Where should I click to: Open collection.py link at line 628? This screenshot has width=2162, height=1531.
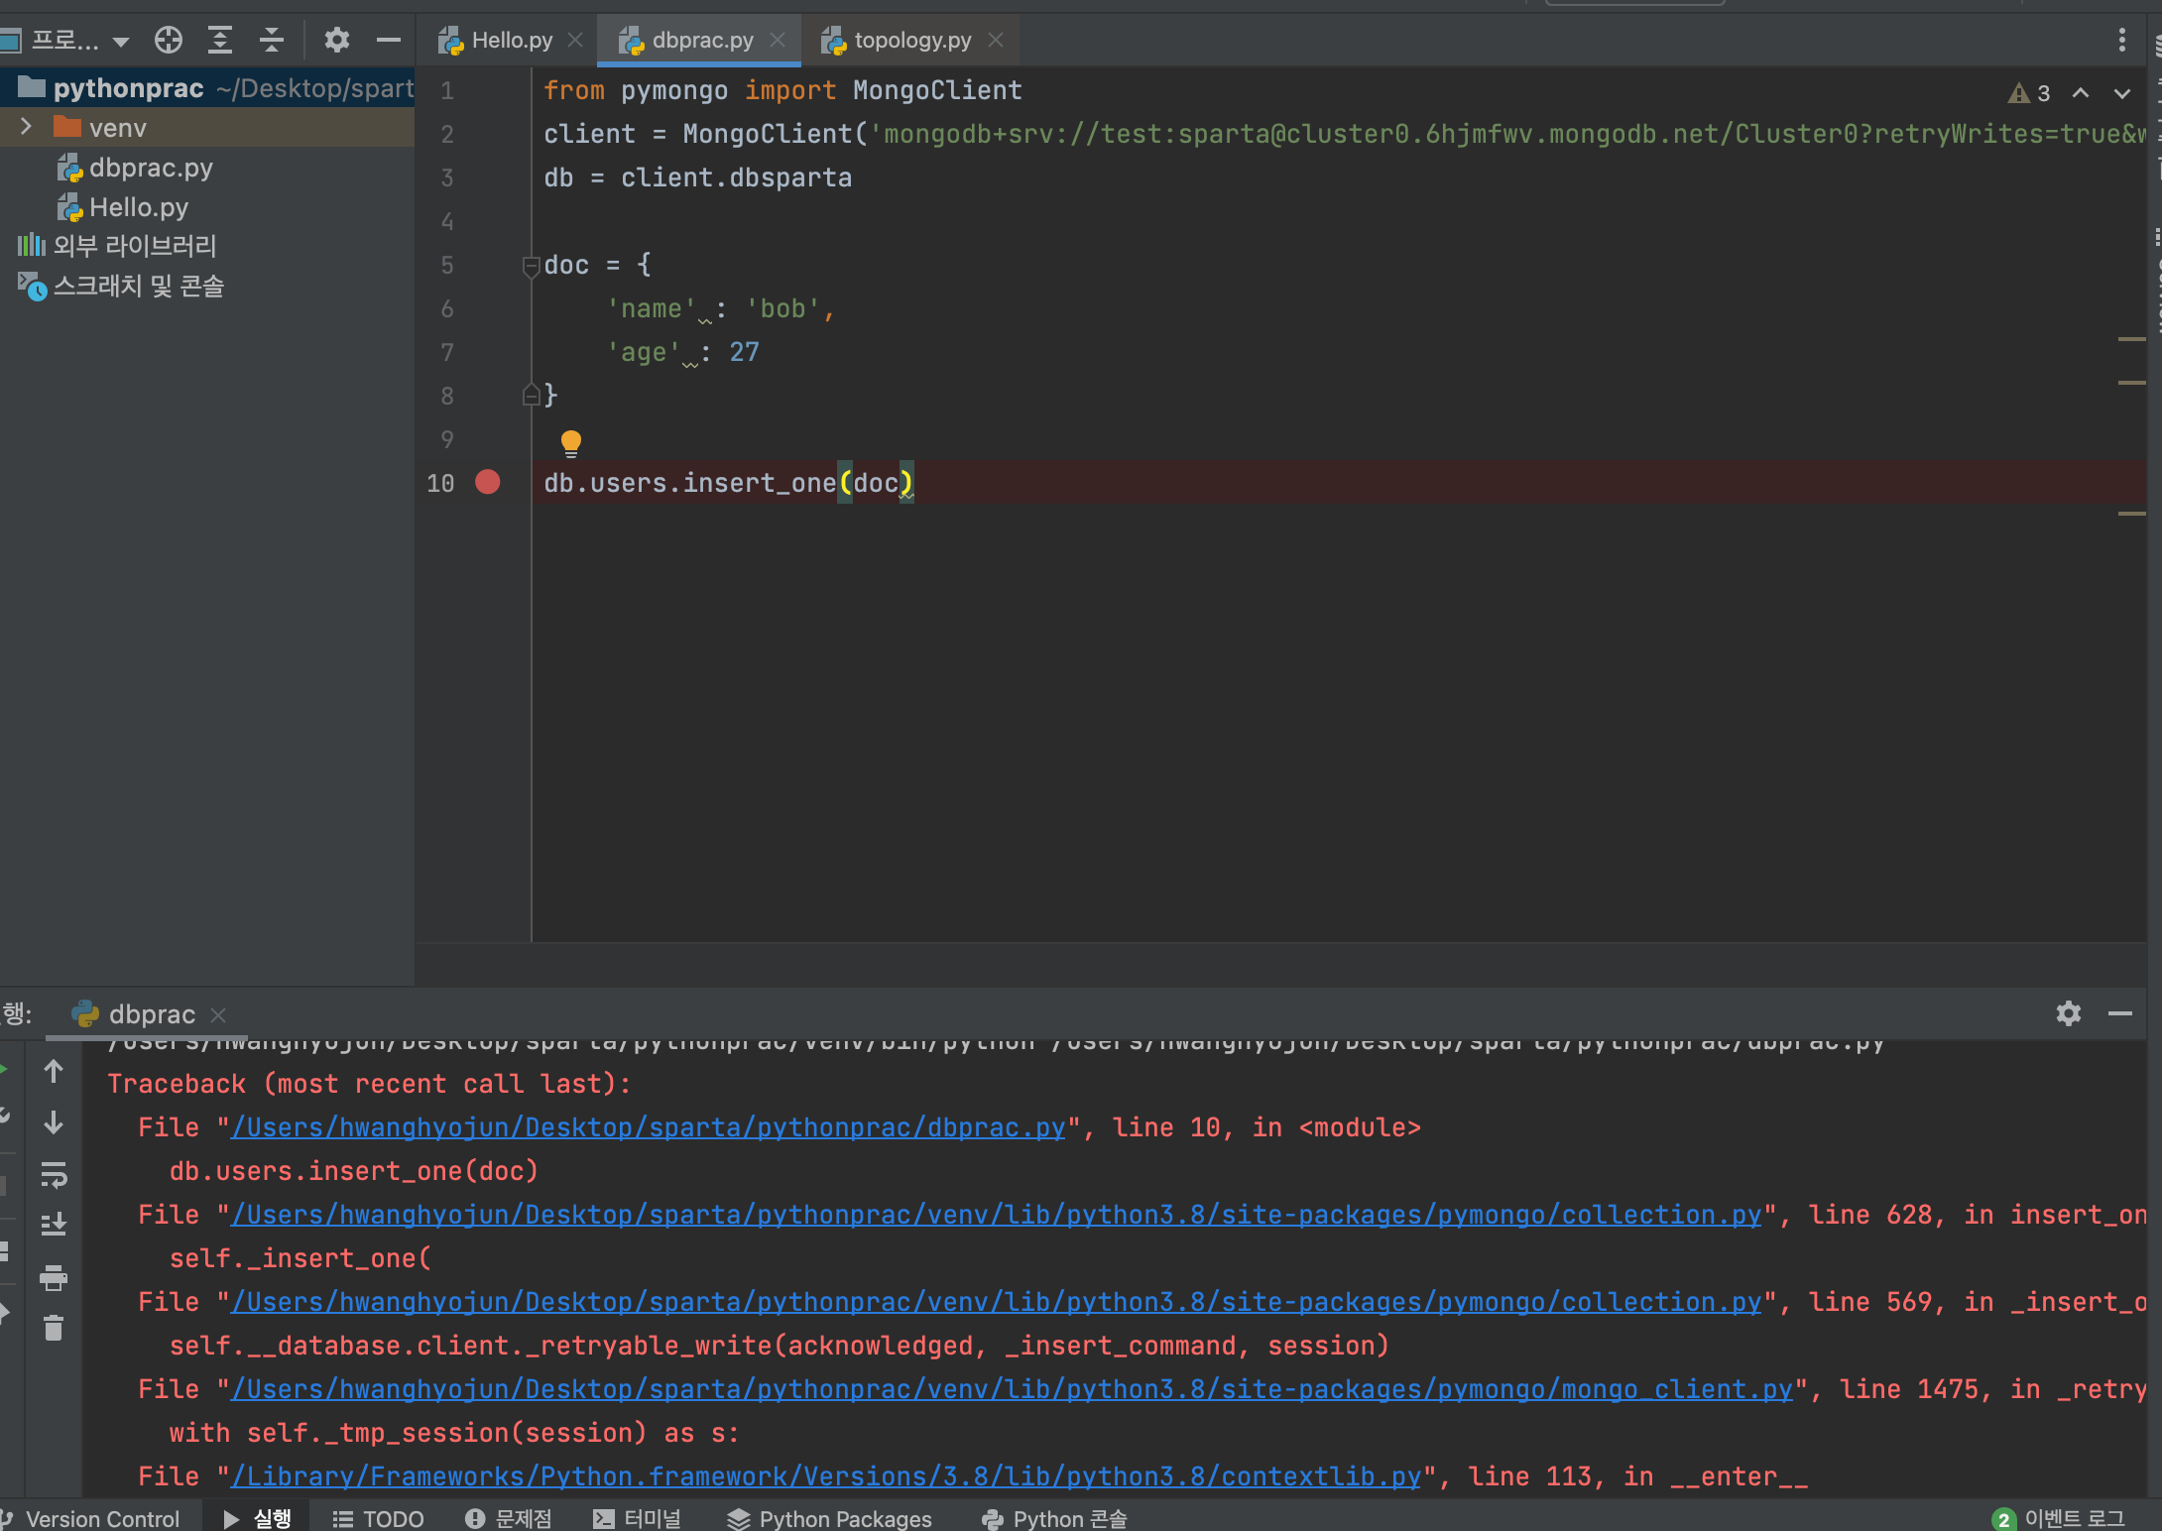pyautogui.click(x=997, y=1215)
